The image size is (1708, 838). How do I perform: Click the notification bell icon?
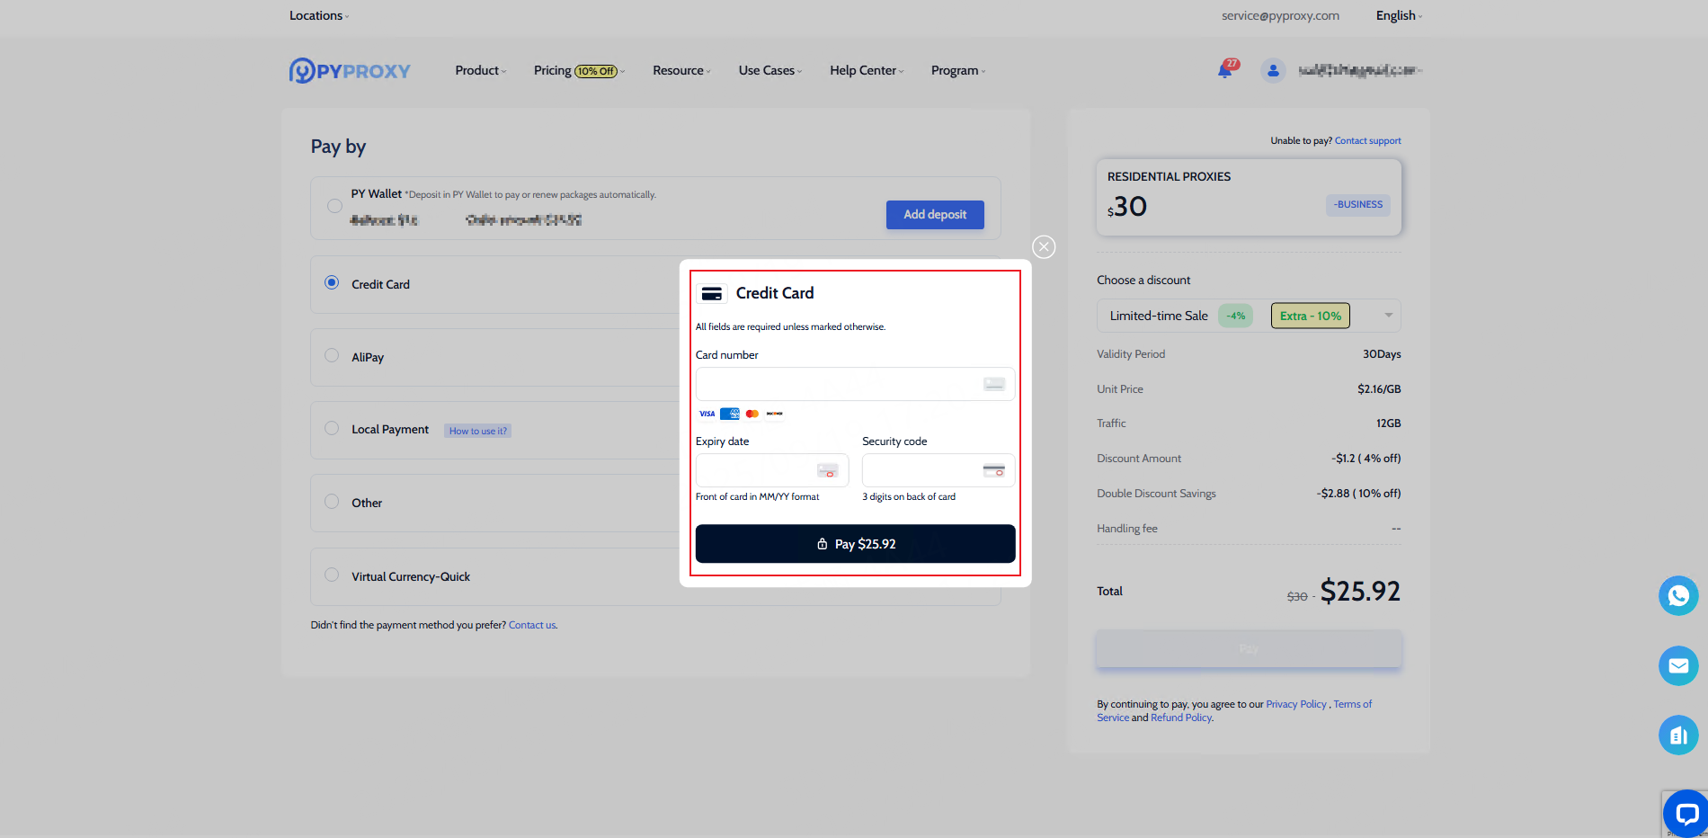1224,70
